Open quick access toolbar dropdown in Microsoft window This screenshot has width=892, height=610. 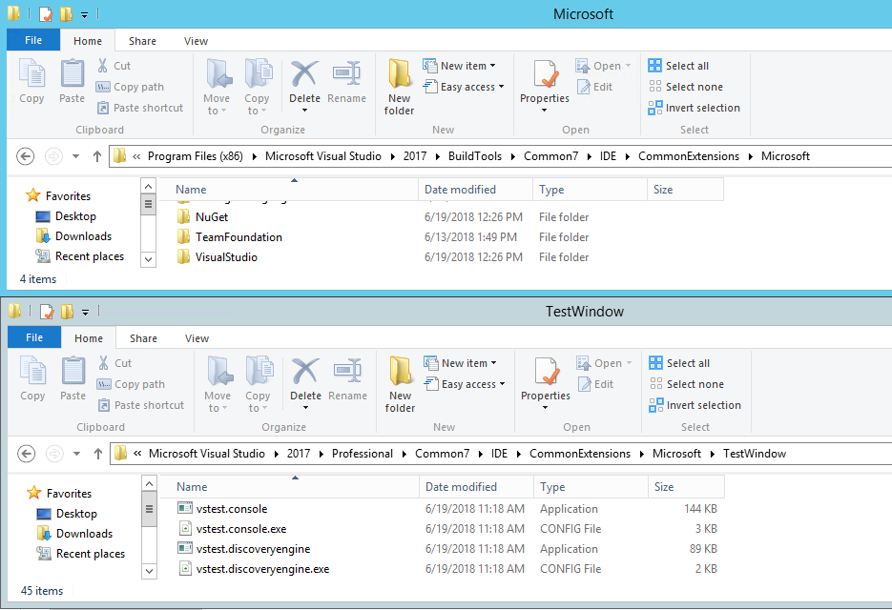84,15
